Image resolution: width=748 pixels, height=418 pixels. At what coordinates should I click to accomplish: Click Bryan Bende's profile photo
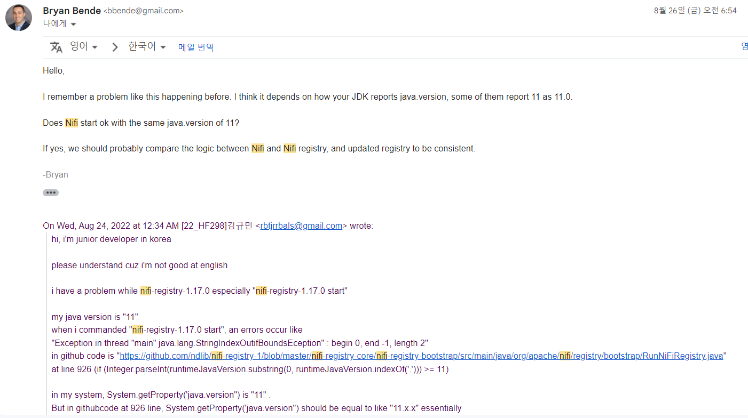19,18
